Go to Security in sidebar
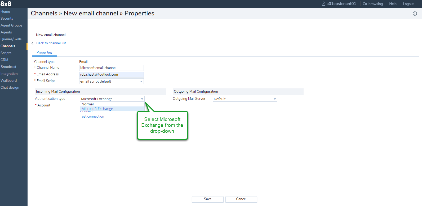422x206 pixels. (7, 19)
